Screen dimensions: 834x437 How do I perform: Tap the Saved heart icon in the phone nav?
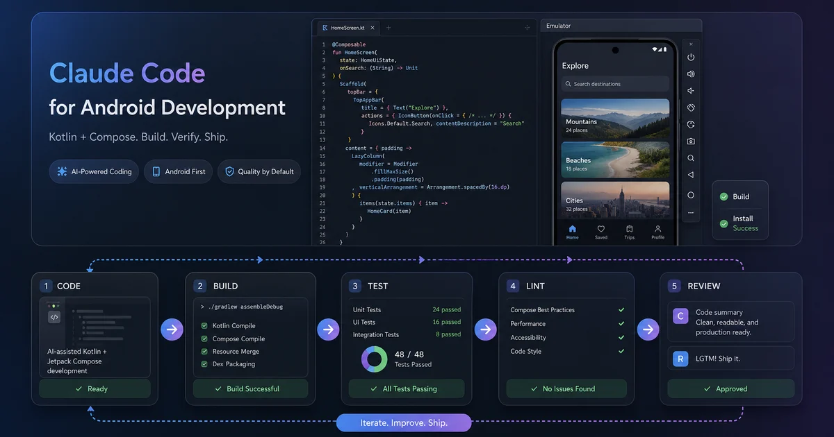click(601, 229)
